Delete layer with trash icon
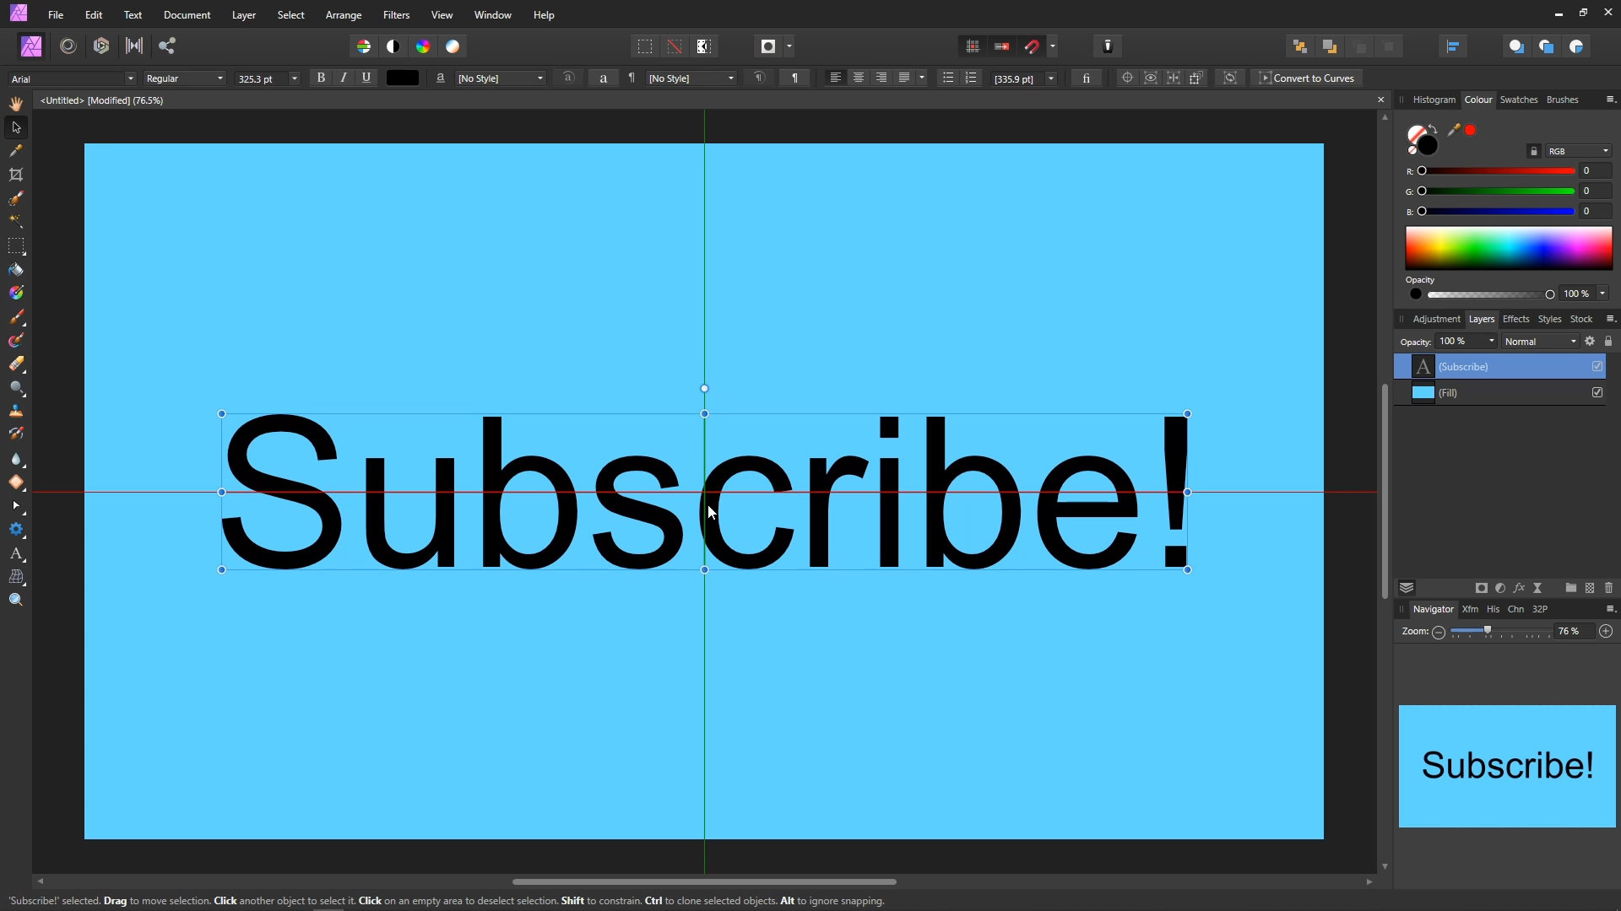 point(1608,588)
